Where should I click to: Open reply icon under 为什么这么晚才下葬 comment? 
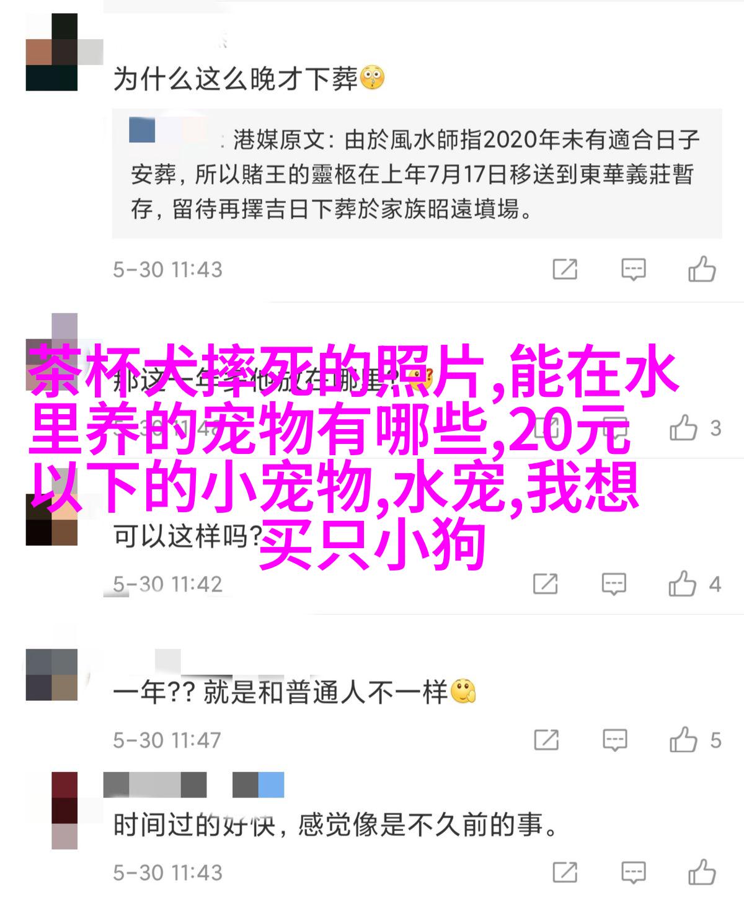coord(634,270)
